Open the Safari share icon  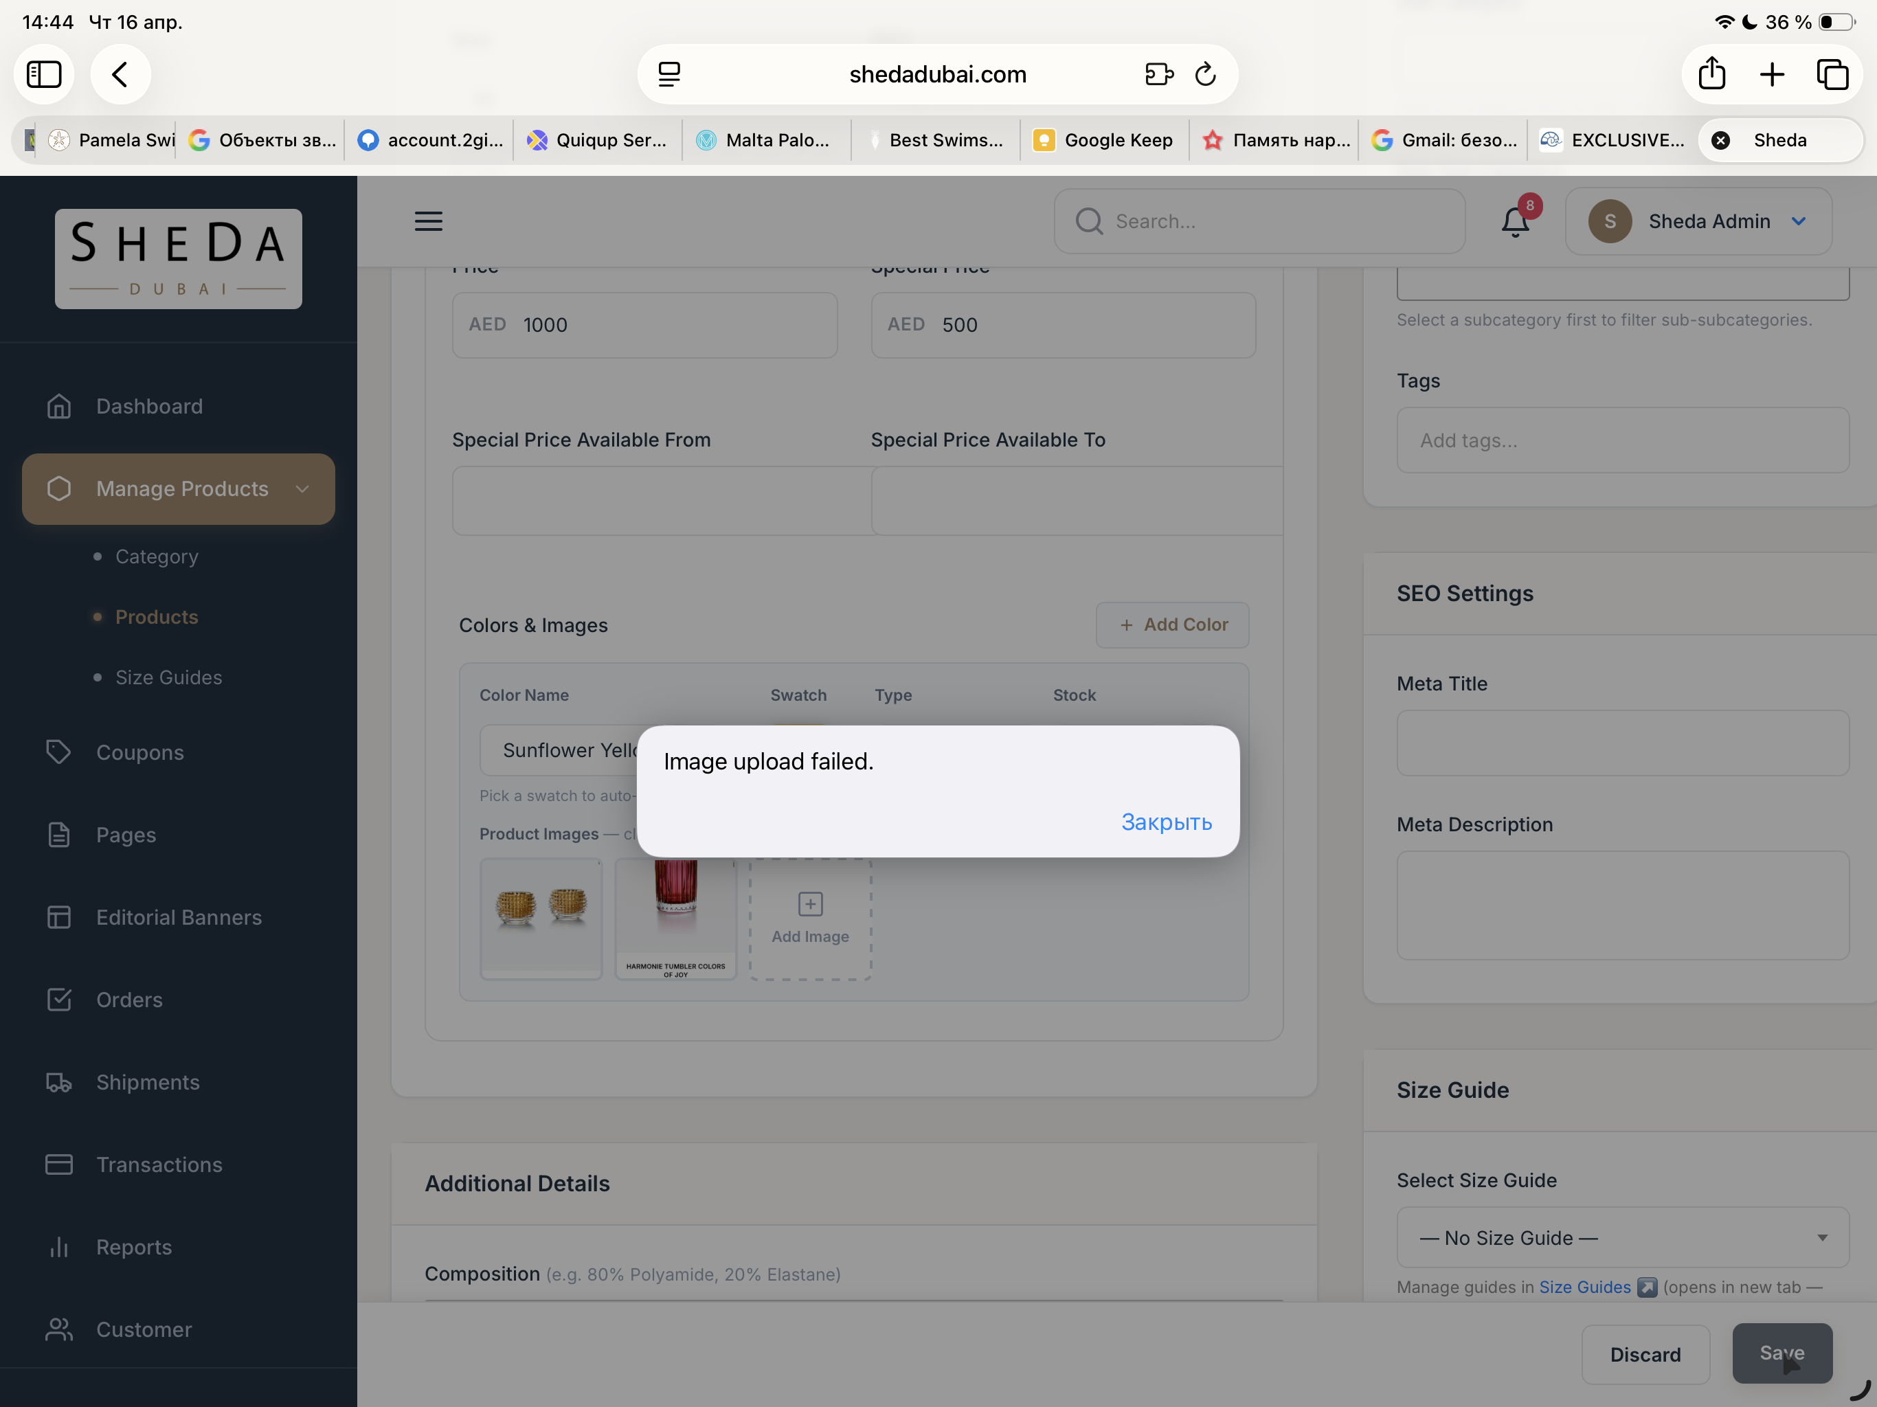coord(1711,75)
